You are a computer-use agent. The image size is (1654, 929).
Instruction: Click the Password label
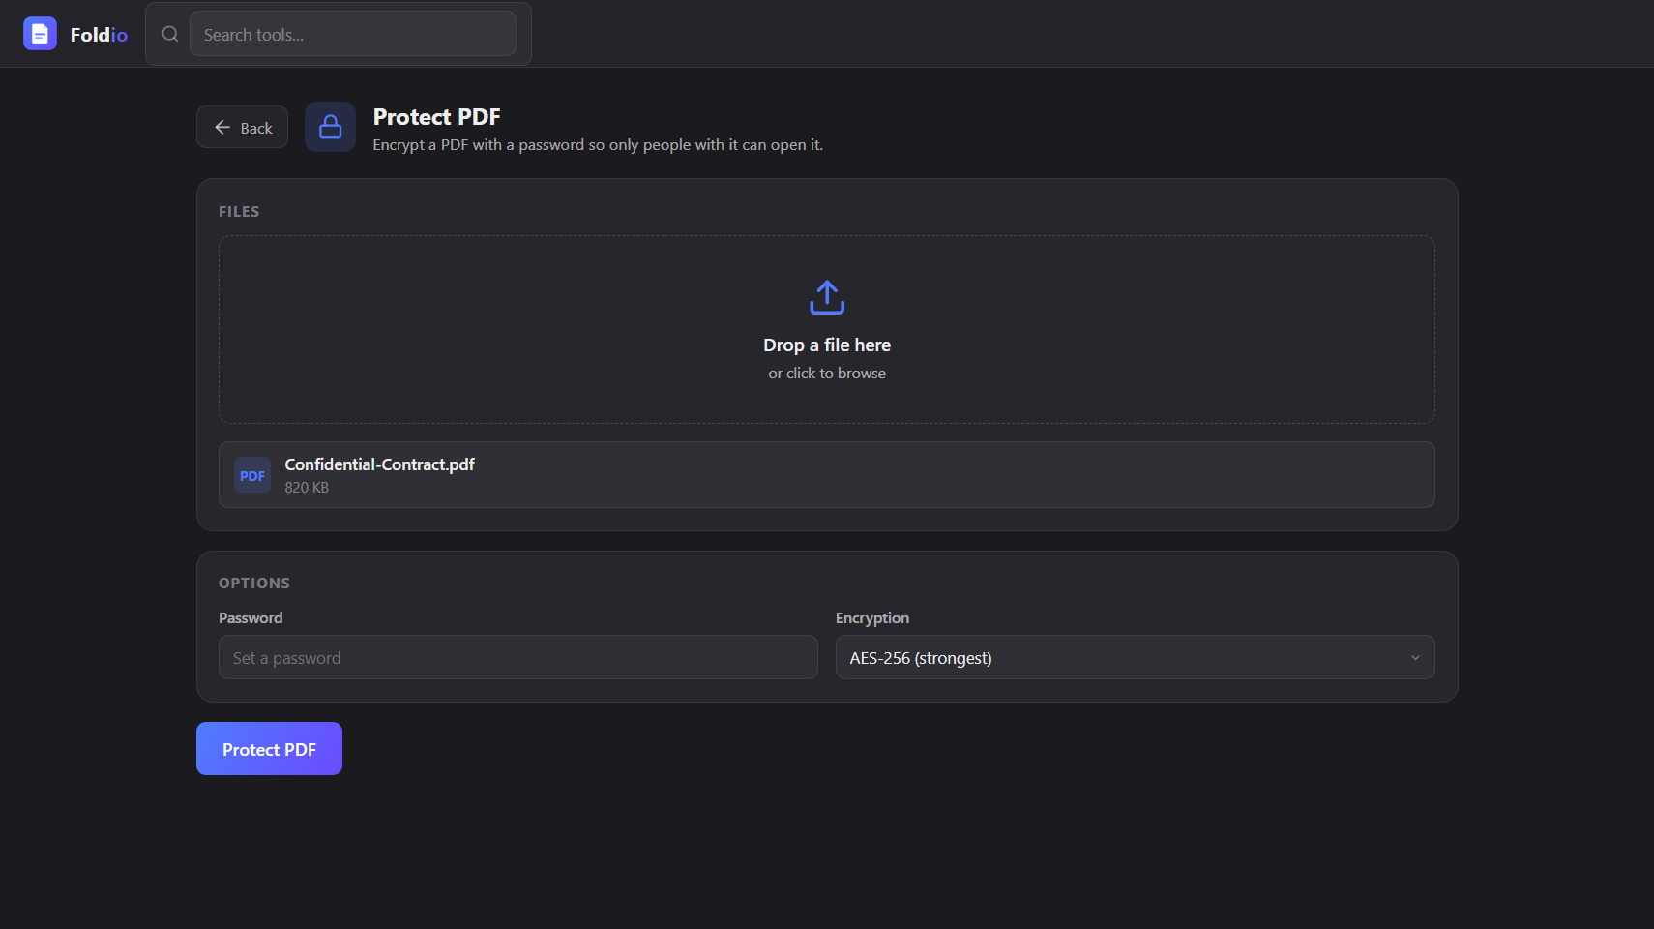251,618
